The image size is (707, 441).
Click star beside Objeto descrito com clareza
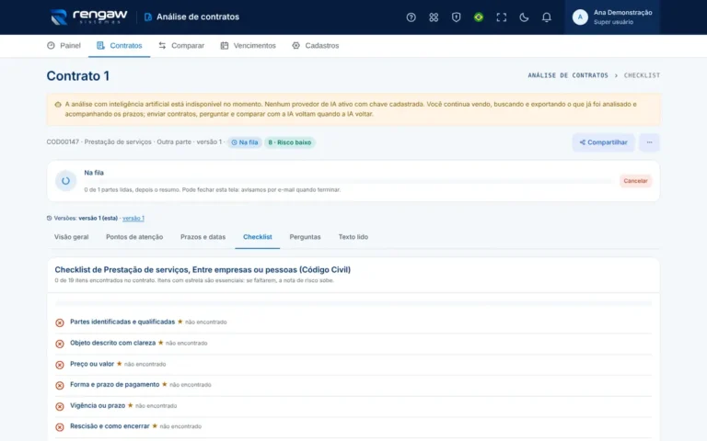[160, 343]
